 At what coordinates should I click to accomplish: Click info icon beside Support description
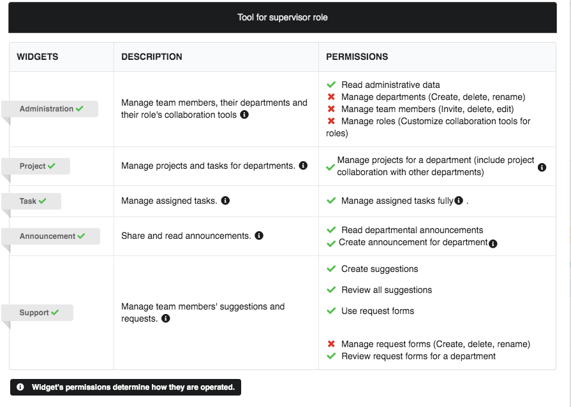tap(166, 318)
